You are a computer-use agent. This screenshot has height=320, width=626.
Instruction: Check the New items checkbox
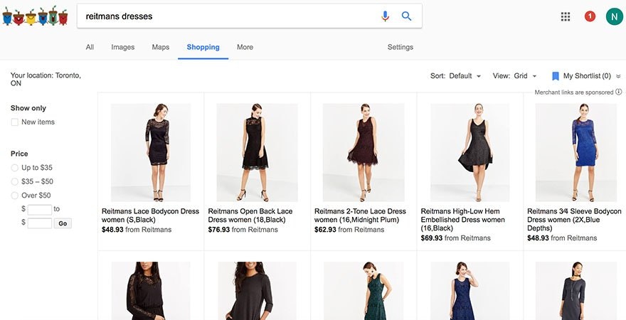pos(15,122)
